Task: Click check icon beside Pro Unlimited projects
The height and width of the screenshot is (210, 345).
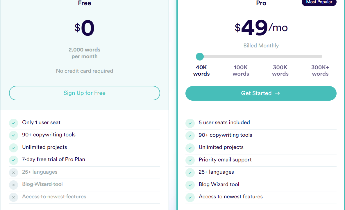Action: (x=190, y=148)
